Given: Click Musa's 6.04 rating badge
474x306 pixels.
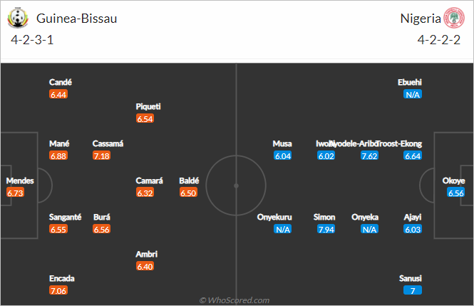Looking at the screenshot, I should 283,155.
